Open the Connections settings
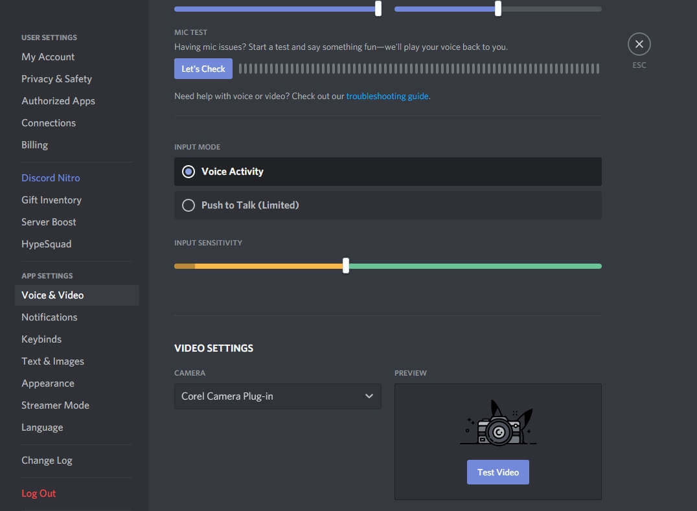The height and width of the screenshot is (511, 697). click(49, 123)
